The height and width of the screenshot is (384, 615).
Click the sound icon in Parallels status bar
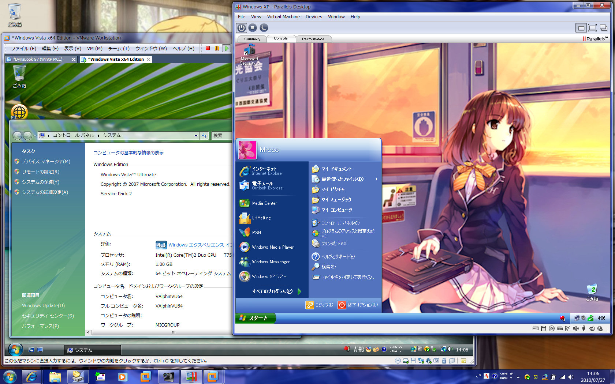point(576,328)
